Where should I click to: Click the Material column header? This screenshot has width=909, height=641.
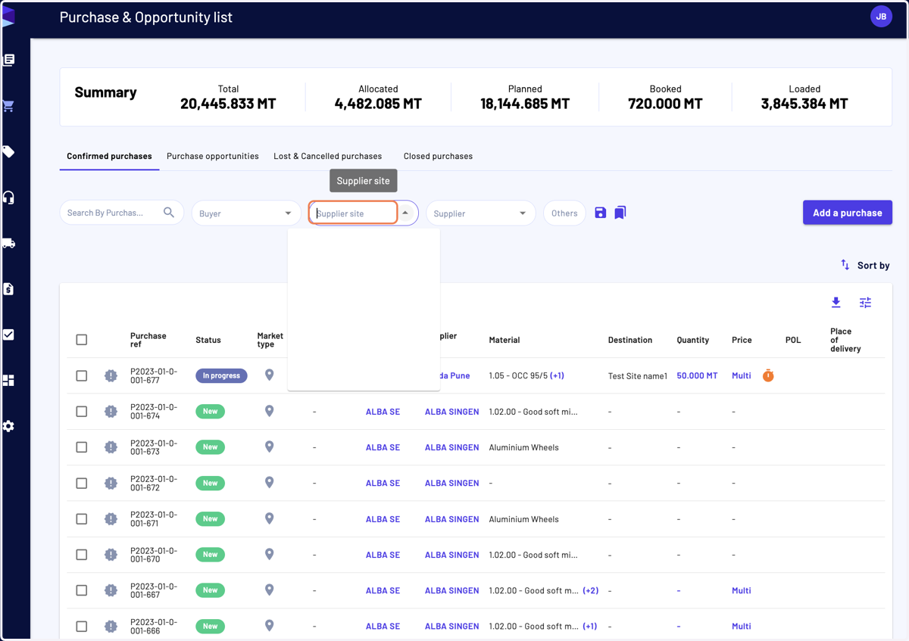pos(504,340)
